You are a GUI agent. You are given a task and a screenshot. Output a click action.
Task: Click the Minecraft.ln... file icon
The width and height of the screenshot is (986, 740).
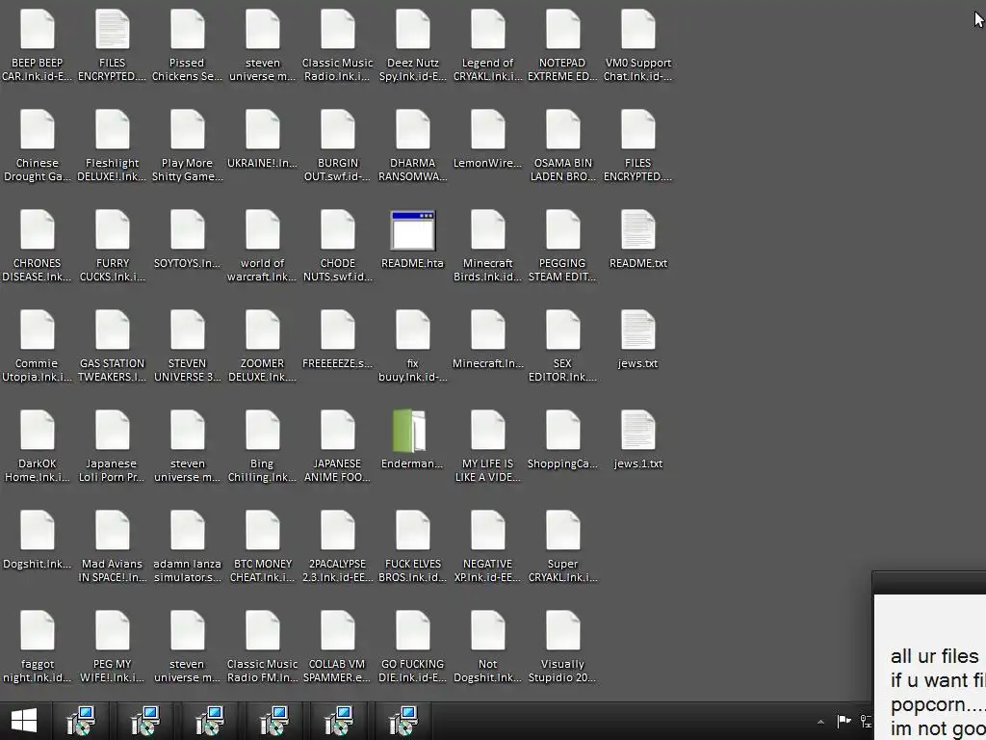[488, 330]
